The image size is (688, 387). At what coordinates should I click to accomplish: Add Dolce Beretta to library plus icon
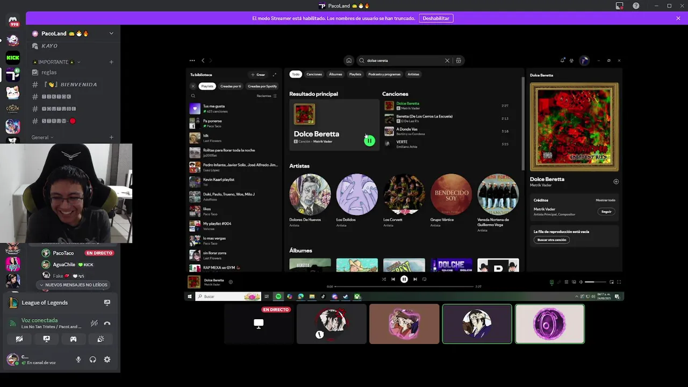[x=616, y=182]
